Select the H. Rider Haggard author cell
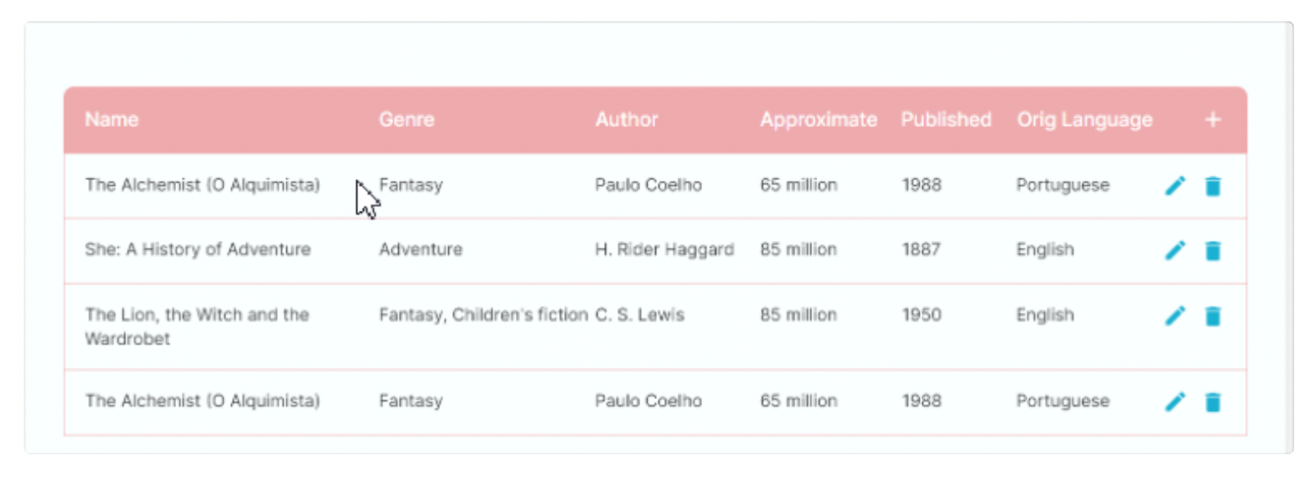The height and width of the screenshot is (477, 1306). pyautogui.click(x=664, y=249)
